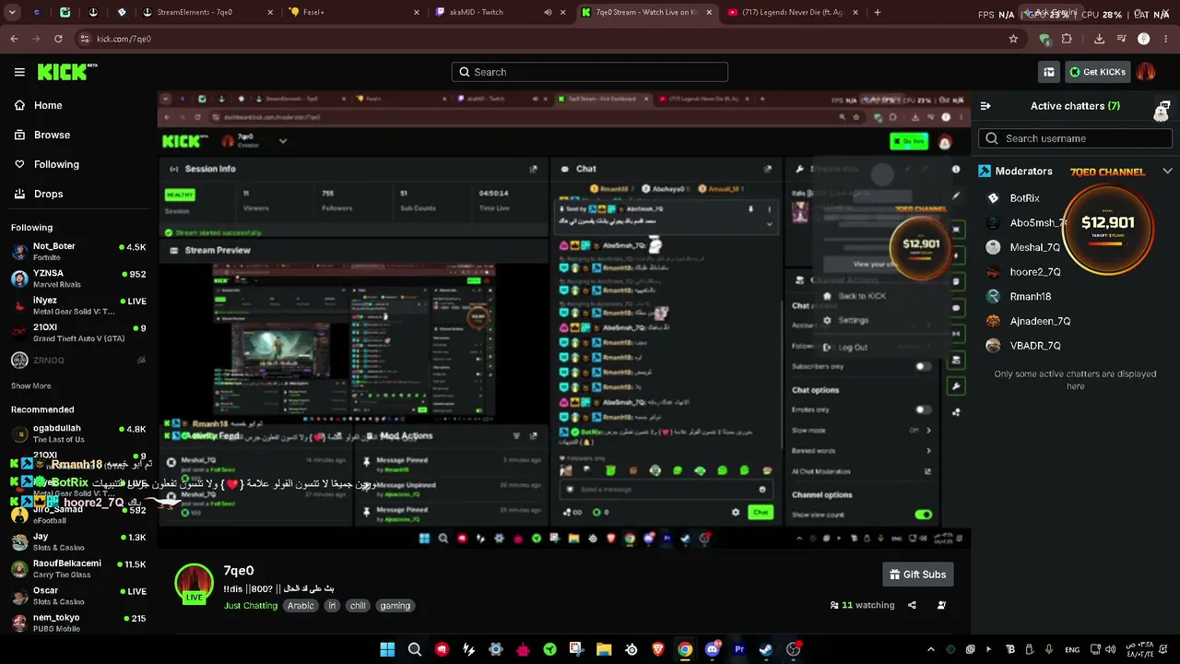
Task: Open the profile avatar in Kick header
Action: tap(1146, 72)
